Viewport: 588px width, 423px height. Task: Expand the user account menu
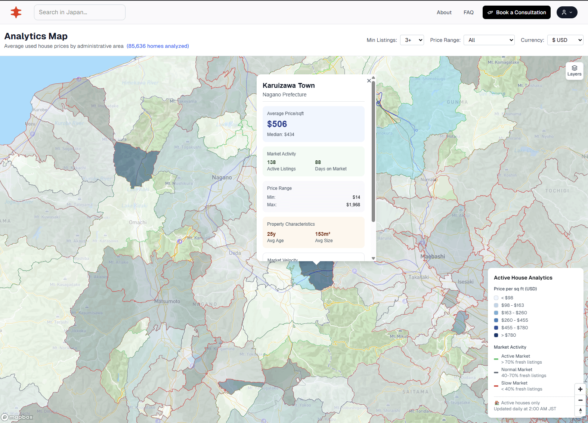coord(567,12)
